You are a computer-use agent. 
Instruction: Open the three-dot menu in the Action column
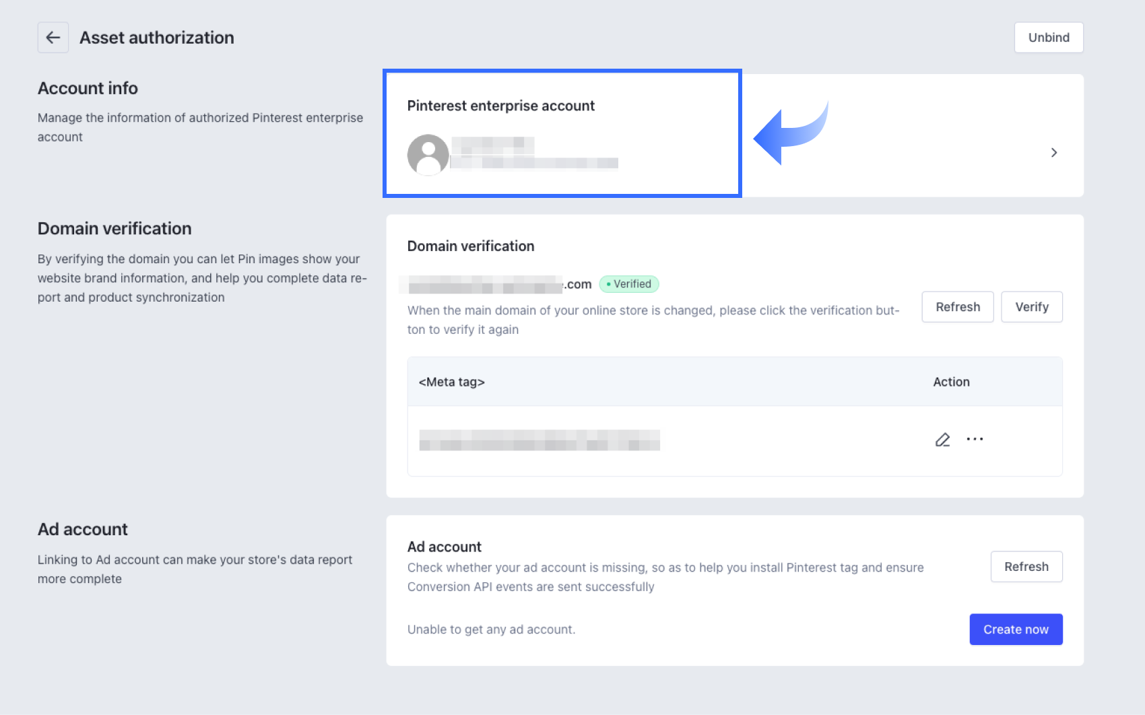[975, 440]
